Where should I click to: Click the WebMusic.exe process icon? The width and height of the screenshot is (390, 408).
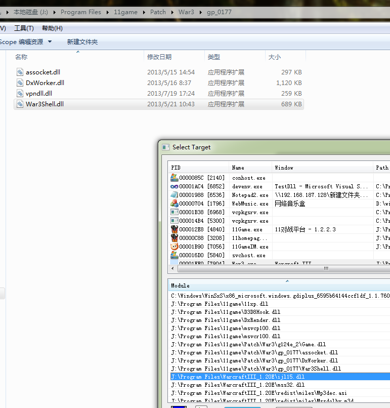tap(174, 203)
